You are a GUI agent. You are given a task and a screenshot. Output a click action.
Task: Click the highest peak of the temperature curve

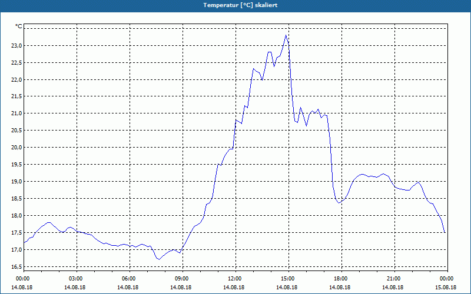click(286, 35)
